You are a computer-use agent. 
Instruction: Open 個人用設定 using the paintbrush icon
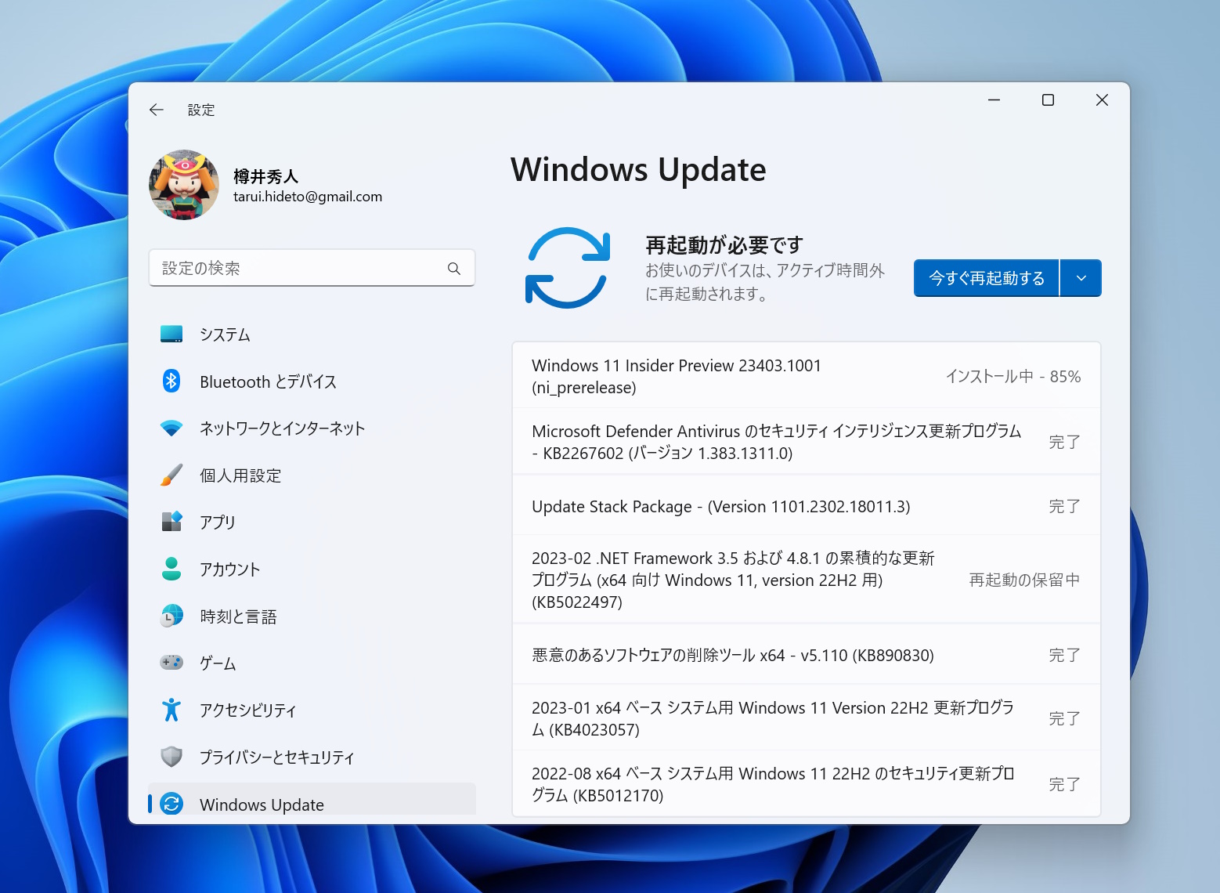tap(171, 475)
